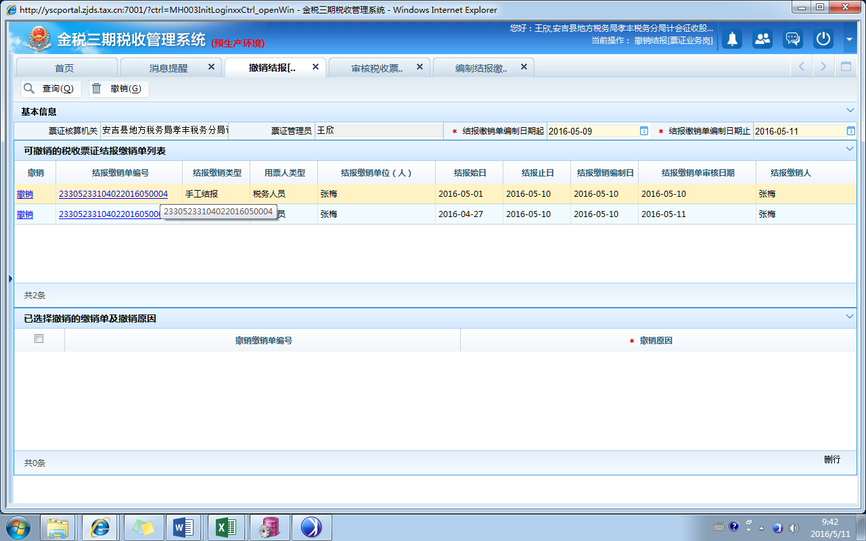
Task: Click 撤销 link in the 2016-05-01 row
Action: tap(25, 194)
